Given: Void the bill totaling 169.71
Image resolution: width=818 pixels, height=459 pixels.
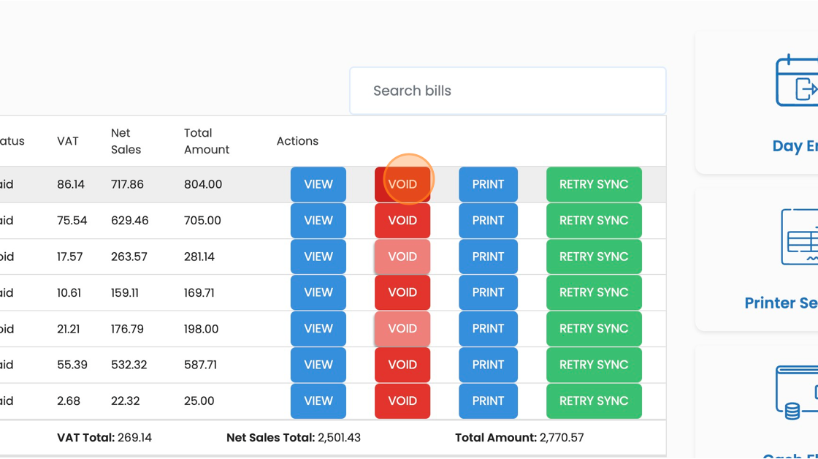Looking at the screenshot, I should (402, 292).
